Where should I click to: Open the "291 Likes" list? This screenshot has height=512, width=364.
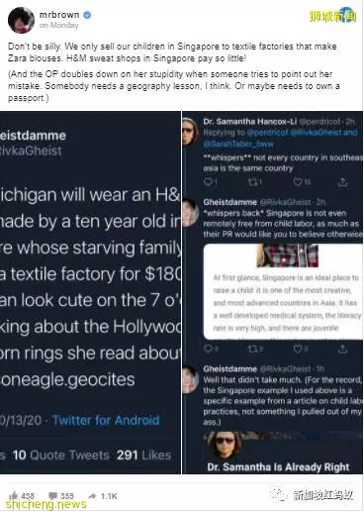click(x=143, y=456)
